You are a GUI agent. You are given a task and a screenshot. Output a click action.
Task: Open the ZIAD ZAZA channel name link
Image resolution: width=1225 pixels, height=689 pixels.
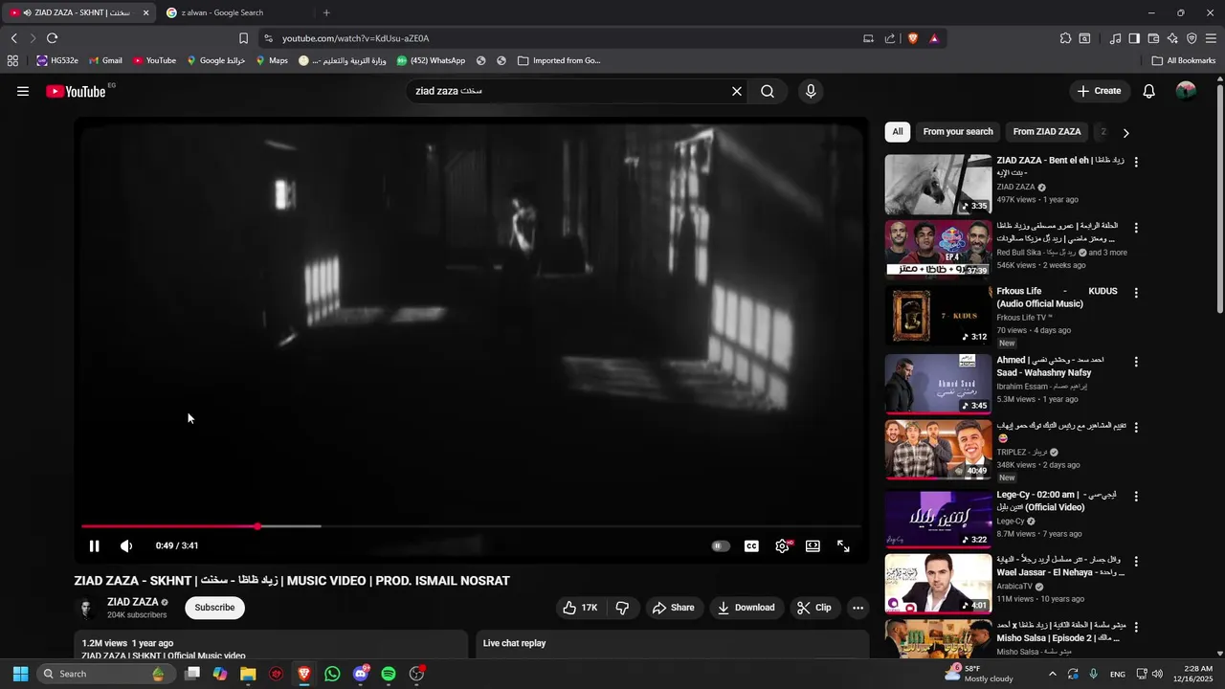[x=133, y=602]
